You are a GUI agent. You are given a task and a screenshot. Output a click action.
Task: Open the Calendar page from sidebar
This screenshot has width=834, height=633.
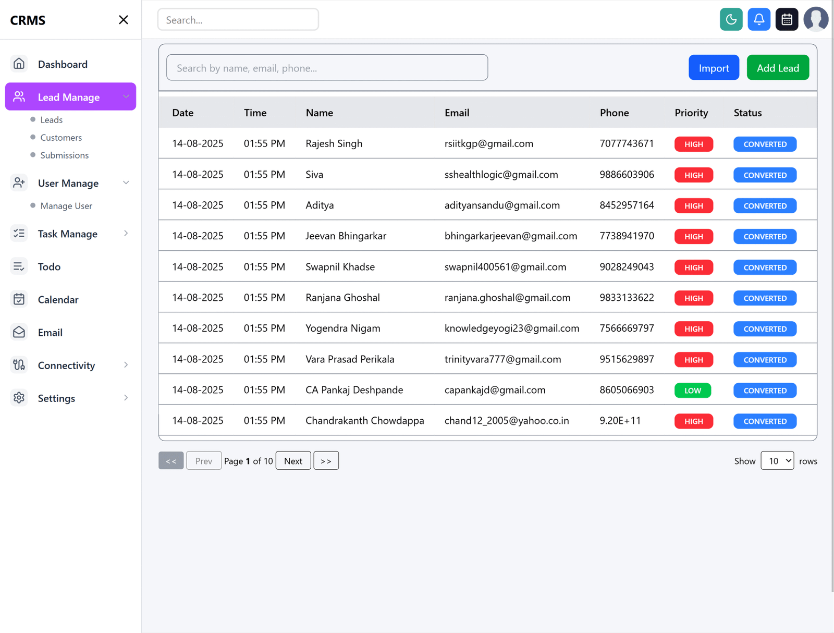[58, 299]
